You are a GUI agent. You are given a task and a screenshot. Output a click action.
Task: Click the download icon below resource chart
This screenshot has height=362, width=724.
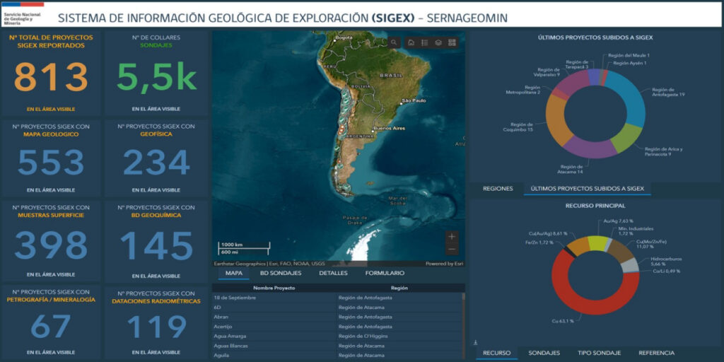click(x=477, y=343)
